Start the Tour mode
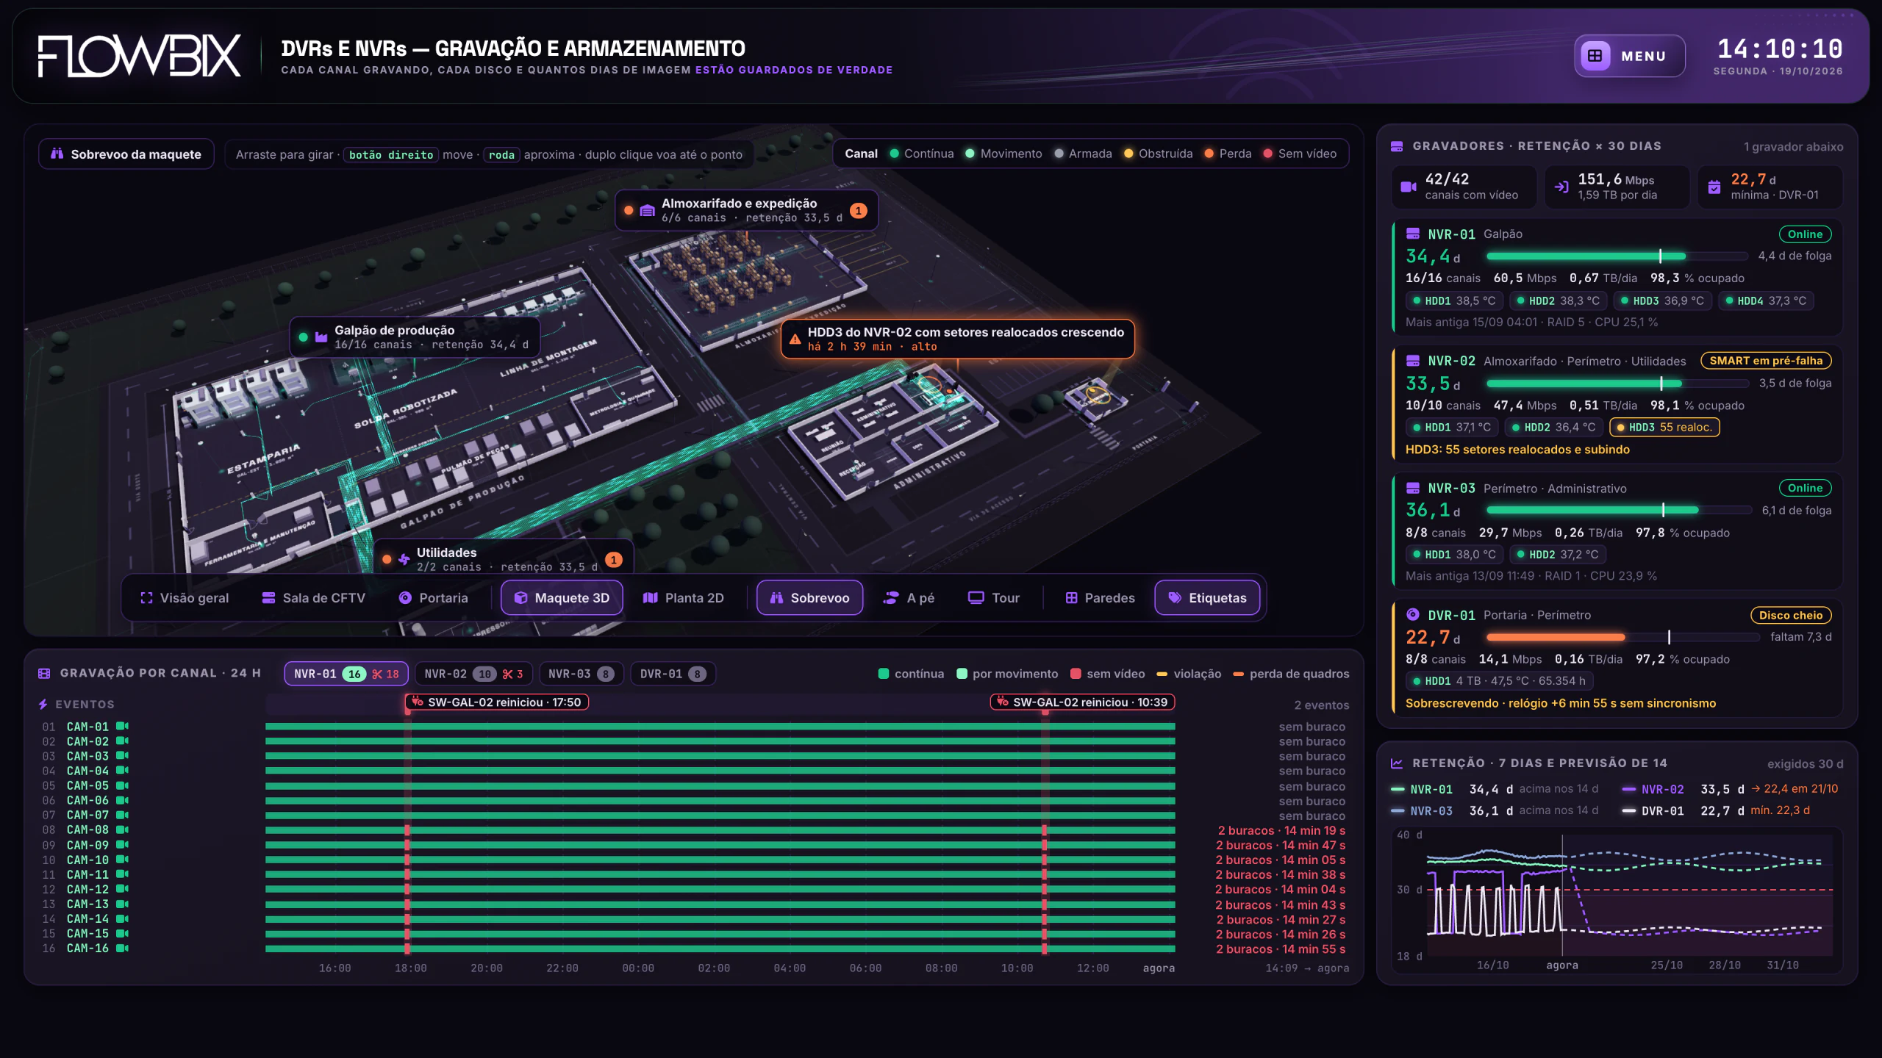Viewport: 1882px width, 1058px height. [993, 598]
